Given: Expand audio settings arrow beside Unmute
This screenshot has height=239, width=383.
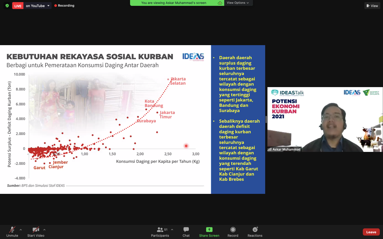Looking at the screenshot, I should [21, 230].
